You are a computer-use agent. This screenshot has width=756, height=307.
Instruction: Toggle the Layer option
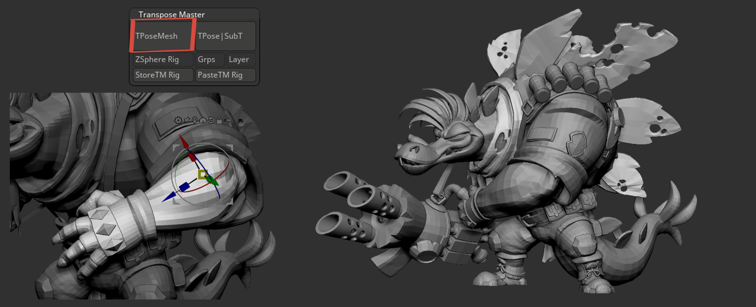241,59
